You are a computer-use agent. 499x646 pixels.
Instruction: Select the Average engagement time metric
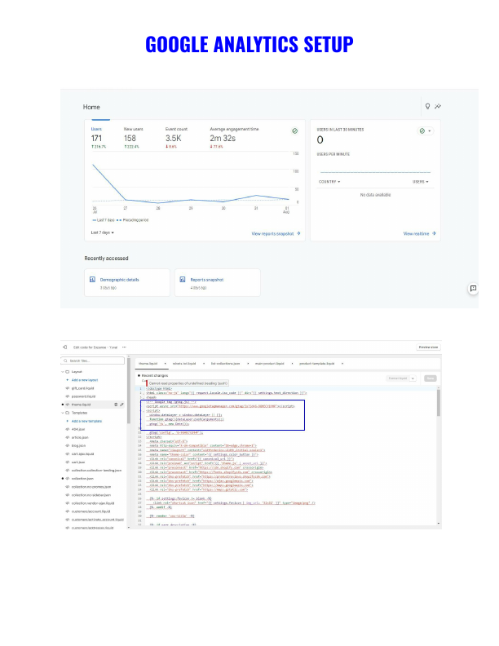tap(234, 139)
